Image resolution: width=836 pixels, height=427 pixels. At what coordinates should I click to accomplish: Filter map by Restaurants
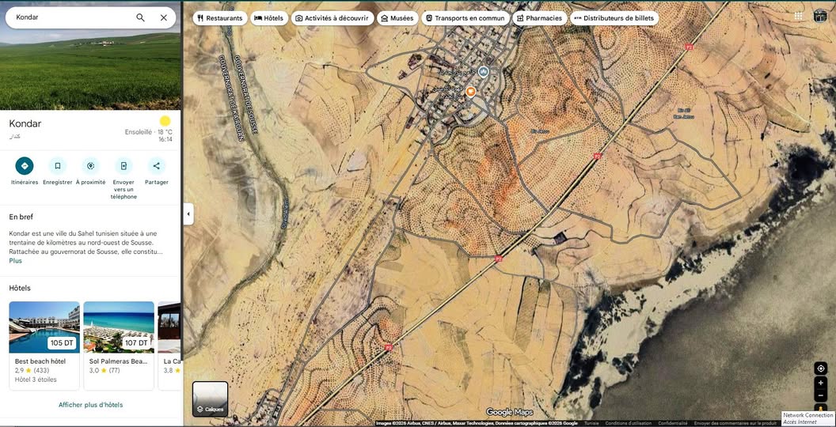pos(219,18)
